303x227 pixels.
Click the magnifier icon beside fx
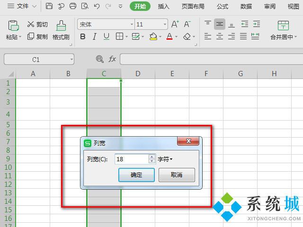(100, 59)
